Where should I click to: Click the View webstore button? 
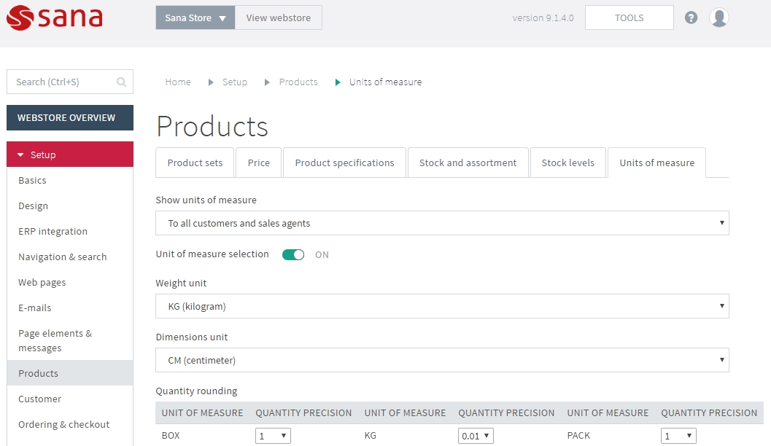pyautogui.click(x=279, y=17)
